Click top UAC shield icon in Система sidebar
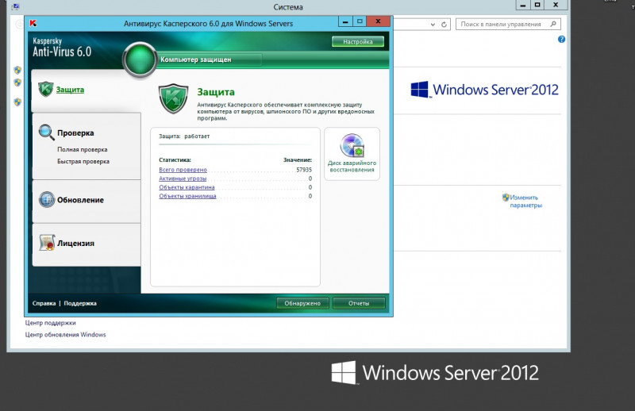This screenshot has height=411, width=635. coord(17,70)
